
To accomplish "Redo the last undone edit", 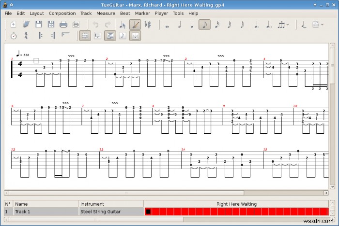I will point(108,24).
